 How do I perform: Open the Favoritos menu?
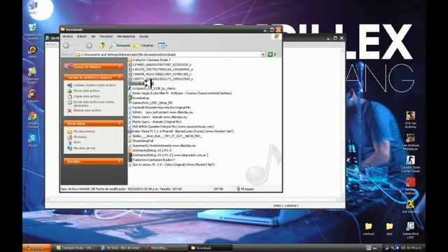coord(106,36)
